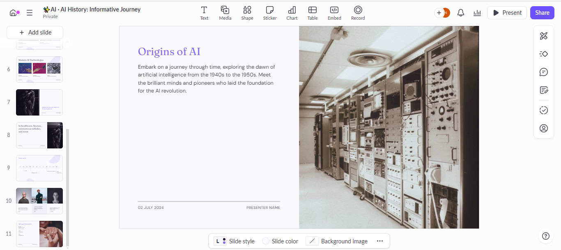The width and height of the screenshot is (561, 250).
Task: Open the hamburger menu
Action: (30, 13)
